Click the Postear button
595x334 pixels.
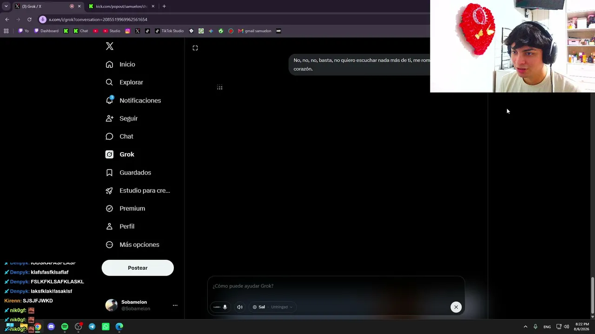tap(138, 268)
